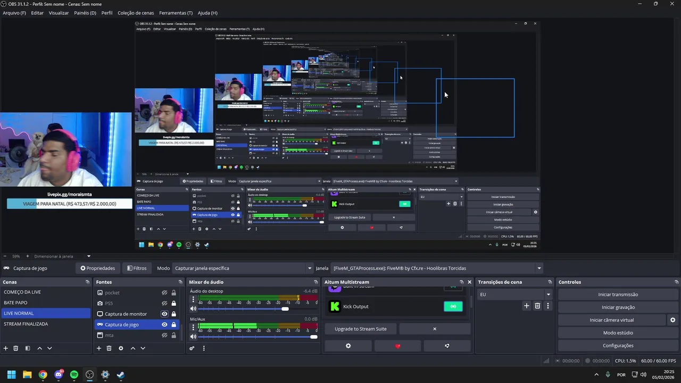Image resolution: width=681 pixels, height=383 pixels.
Task: Enable Modo estúdio
Action: click(618, 333)
